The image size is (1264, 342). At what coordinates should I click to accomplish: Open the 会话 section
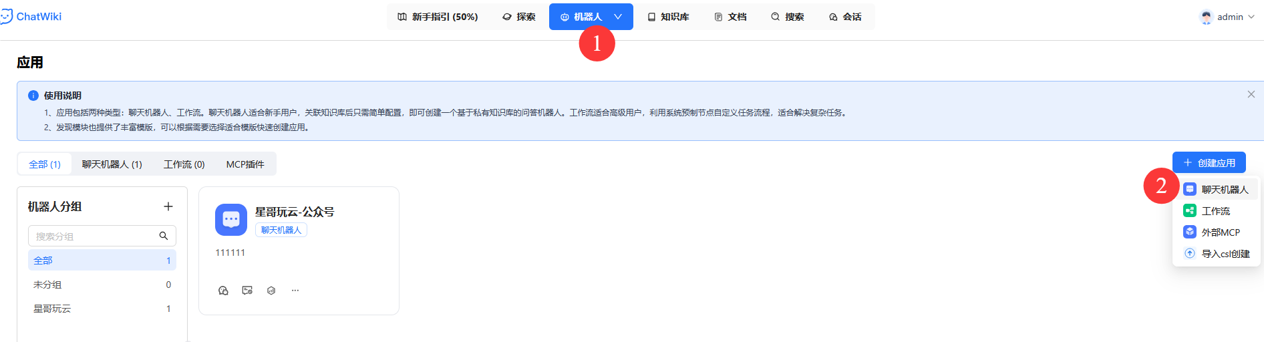pos(845,17)
